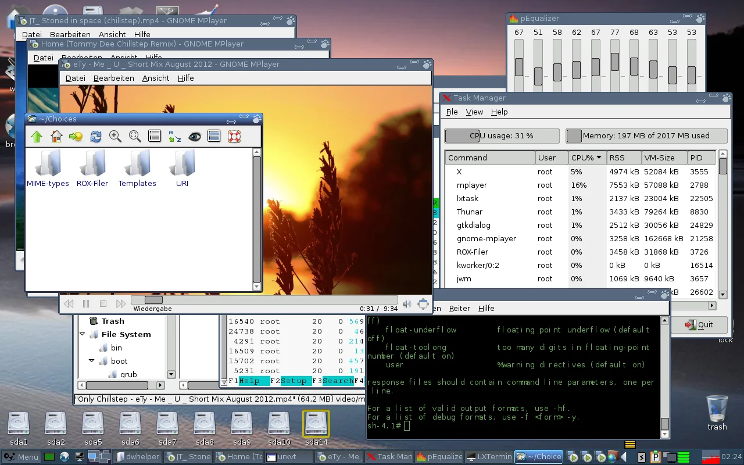Click zoom-to-fit magnifier in ~/Choices toolbar
The image size is (744, 465).
135,137
